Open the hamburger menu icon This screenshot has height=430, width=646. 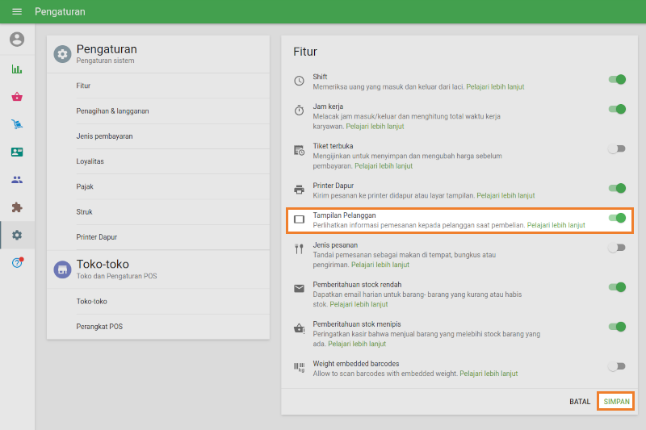coord(17,12)
